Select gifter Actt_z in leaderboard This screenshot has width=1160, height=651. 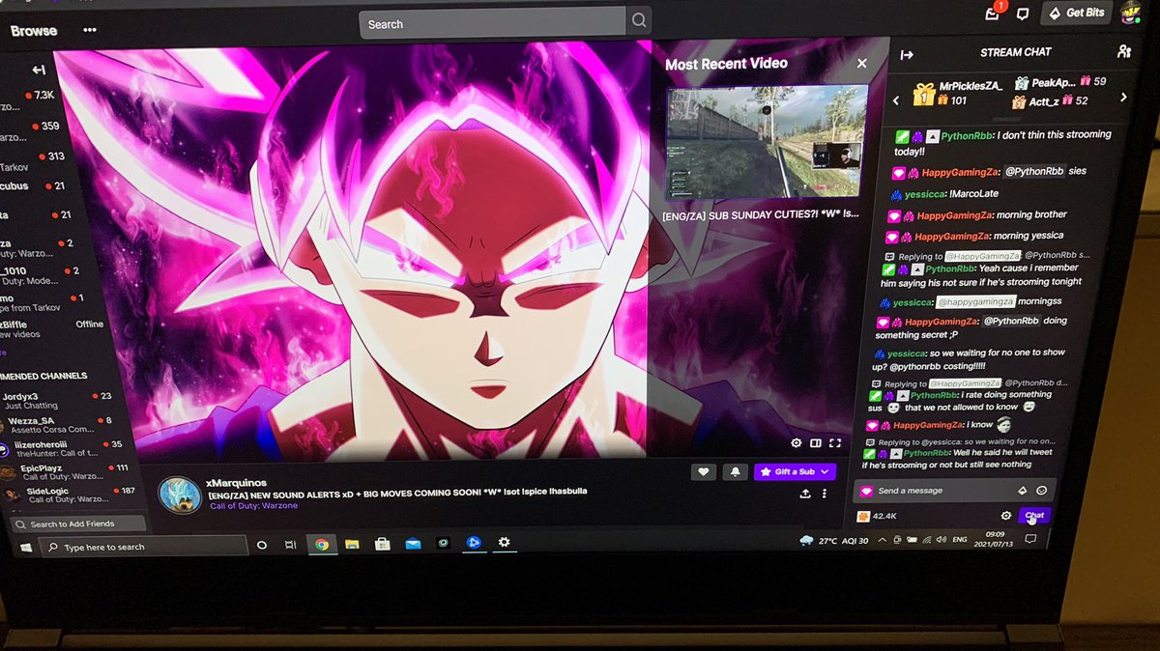pyautogui.click(x=1050, y=100)
